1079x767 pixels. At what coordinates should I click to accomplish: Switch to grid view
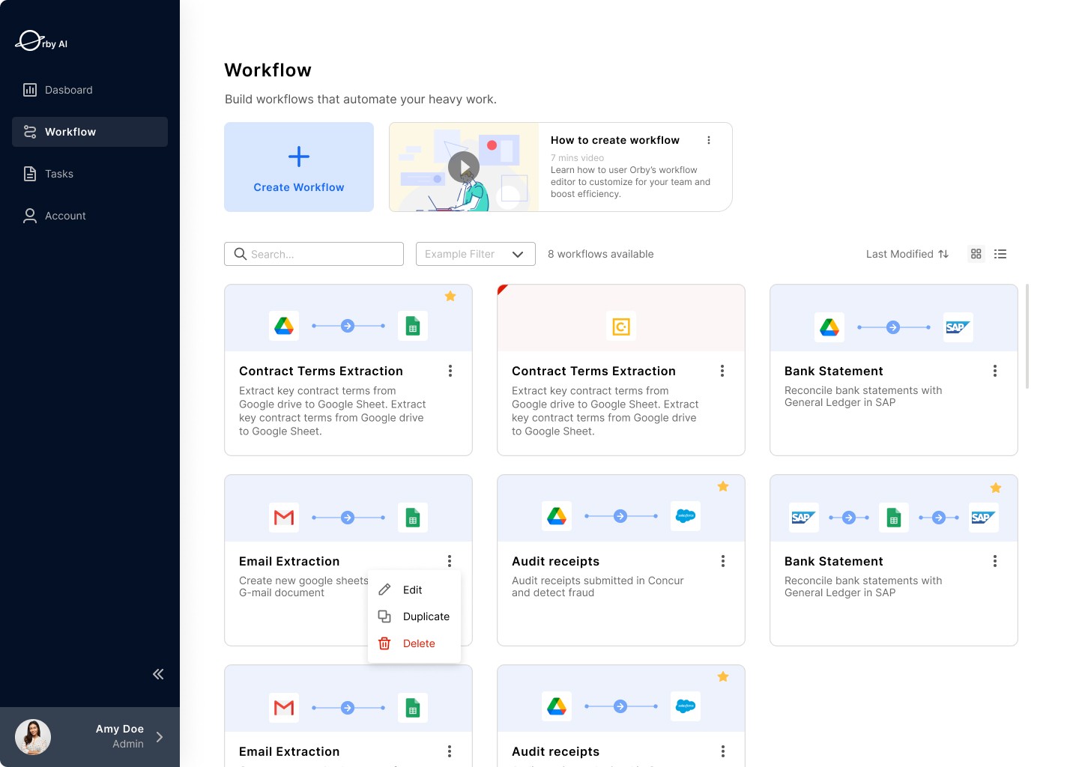976,254
